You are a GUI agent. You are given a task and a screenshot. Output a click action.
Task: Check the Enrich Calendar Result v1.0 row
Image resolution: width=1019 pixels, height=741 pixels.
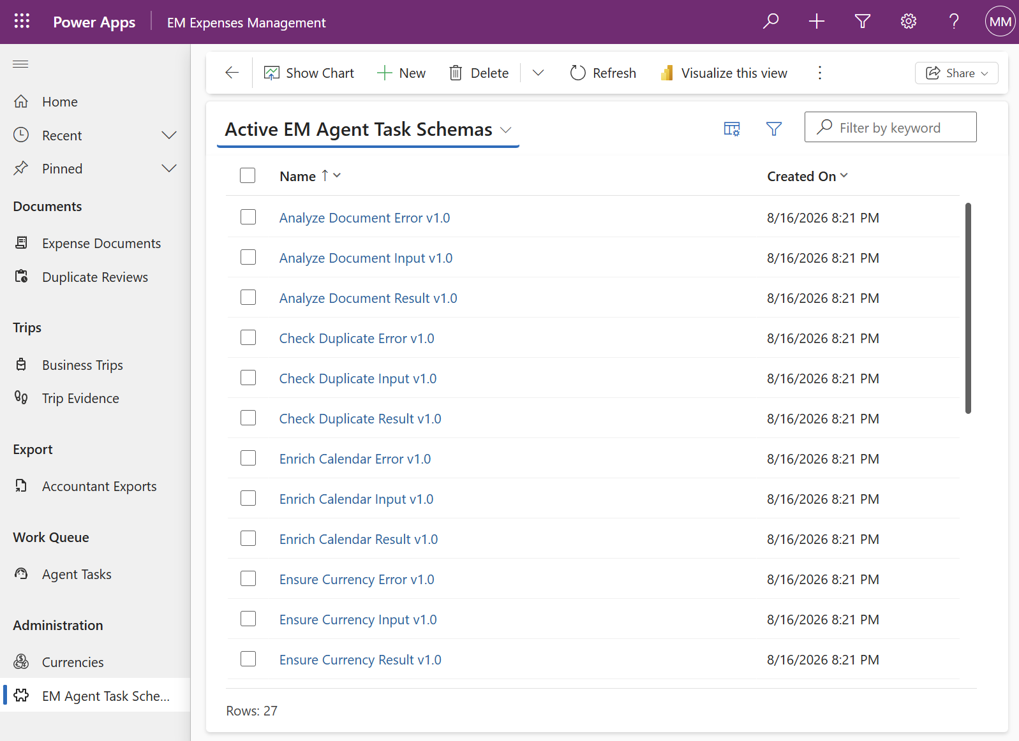point(248,538)
